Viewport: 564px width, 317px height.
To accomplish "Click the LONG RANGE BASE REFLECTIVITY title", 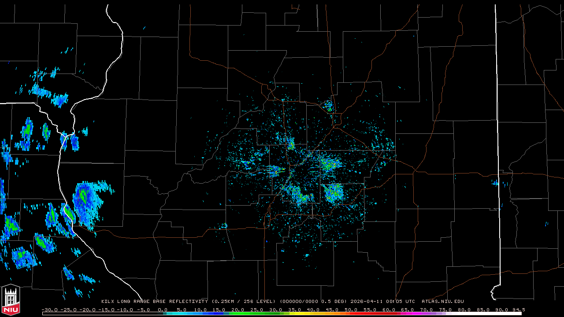I will tap(162, 302).
